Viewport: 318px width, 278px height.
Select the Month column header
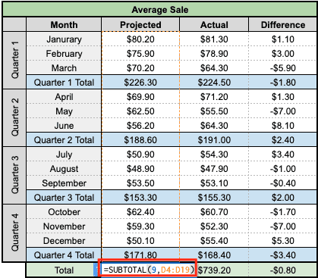coord(64,25)
